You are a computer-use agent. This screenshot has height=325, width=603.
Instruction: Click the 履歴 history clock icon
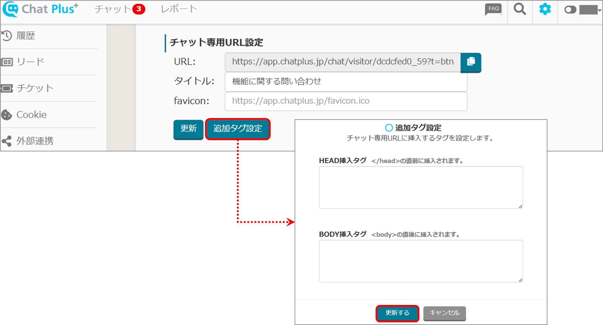[x=7, y=36]
